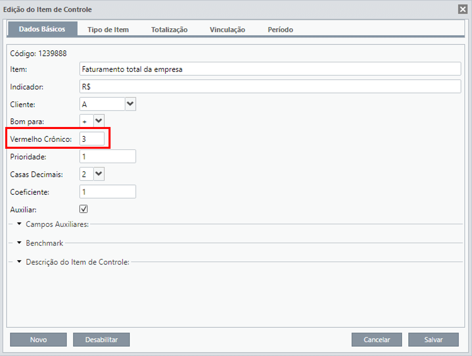Click the Salvar button
The image size is (472, 356).
pyautogui.click(x=433, y=339)
